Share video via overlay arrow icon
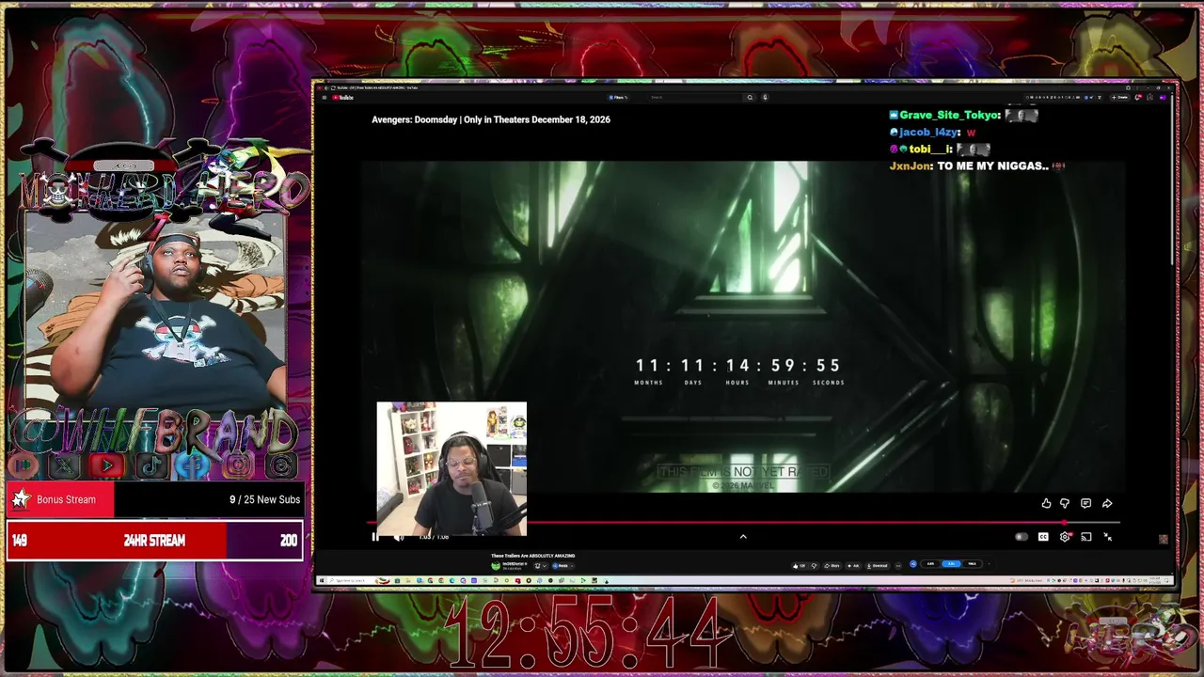Viewport: 1204px width, 677px height. (1107, 504)
